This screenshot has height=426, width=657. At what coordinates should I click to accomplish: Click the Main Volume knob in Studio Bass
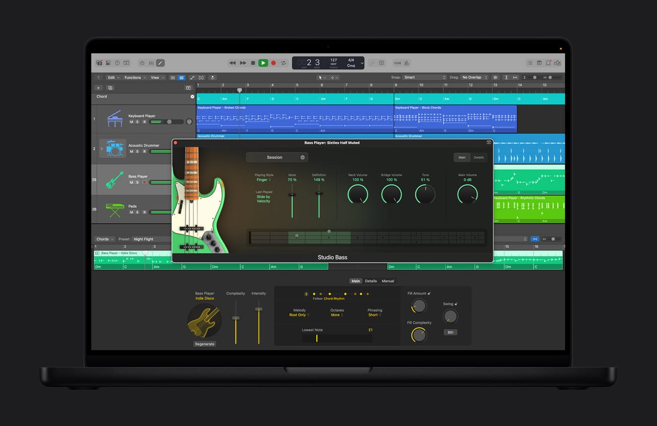[x=467, y=194]
